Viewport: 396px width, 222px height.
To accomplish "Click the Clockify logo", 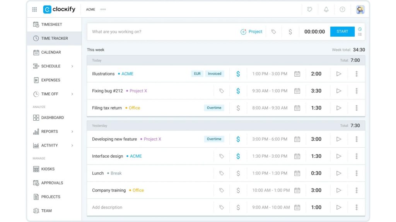I will pos(59,9).
